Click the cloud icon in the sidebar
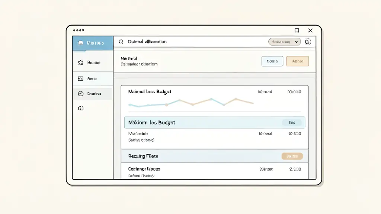 click(81, 108)
